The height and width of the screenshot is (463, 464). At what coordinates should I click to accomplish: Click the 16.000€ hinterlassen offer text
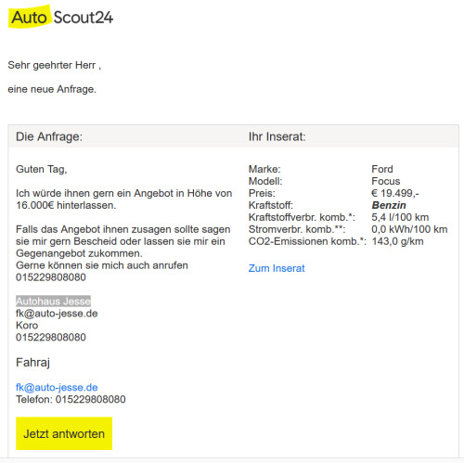coord(66,205)
